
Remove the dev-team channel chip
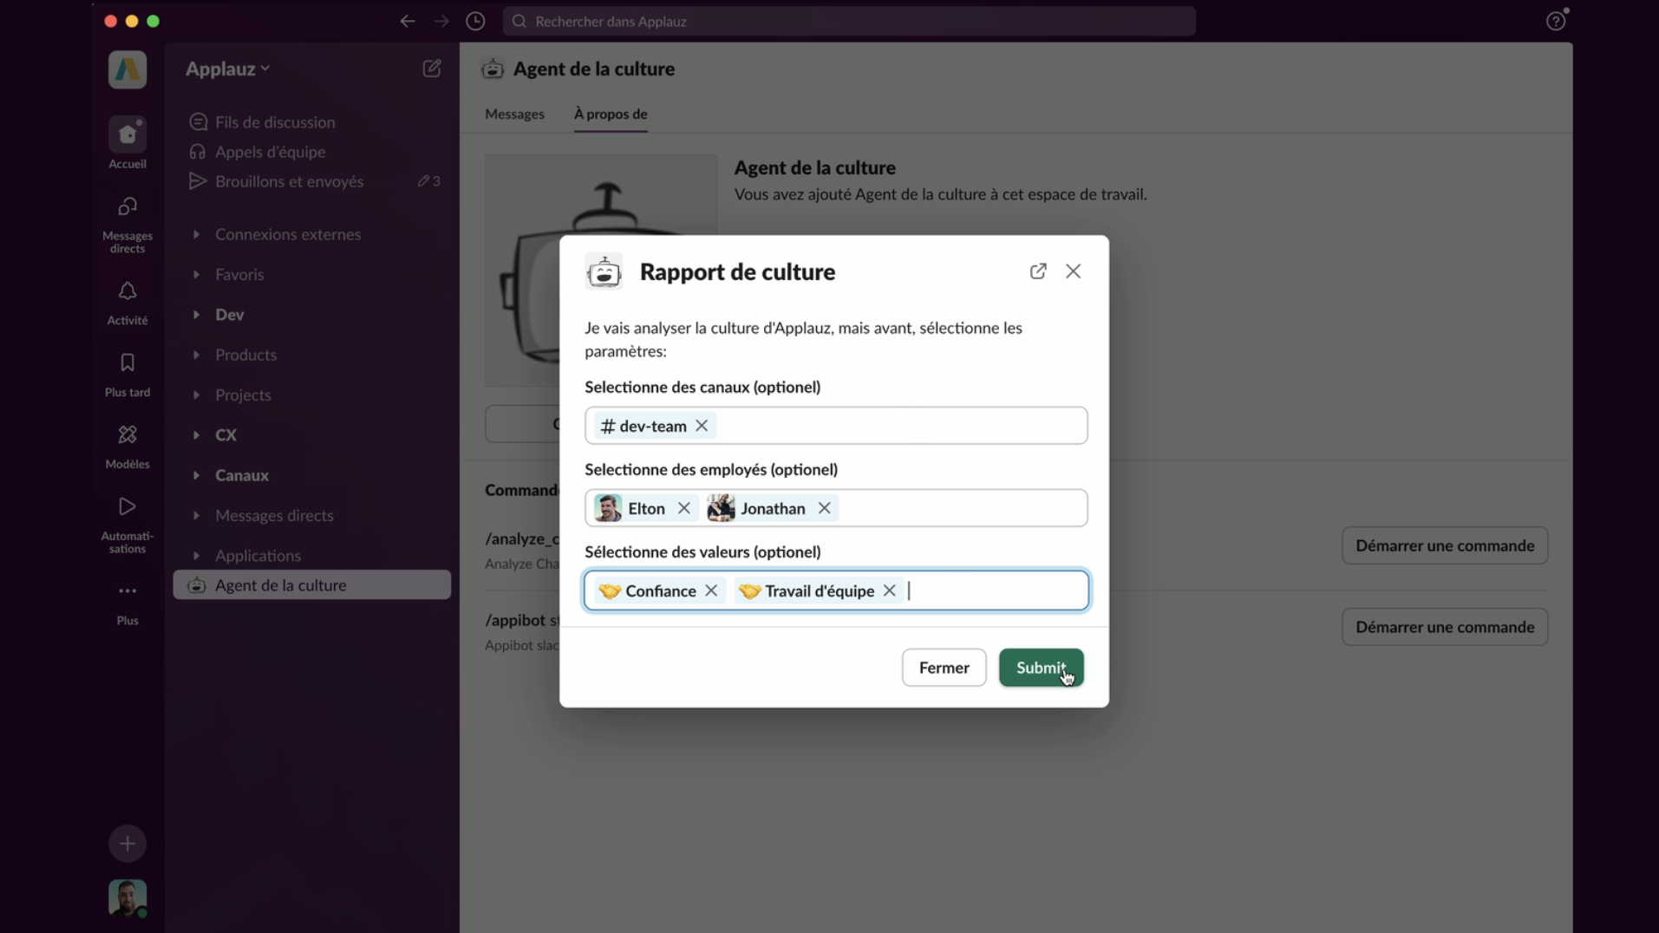point(702,426)
